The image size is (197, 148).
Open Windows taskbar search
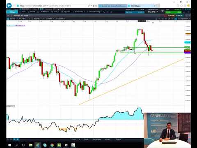point(16,145)
